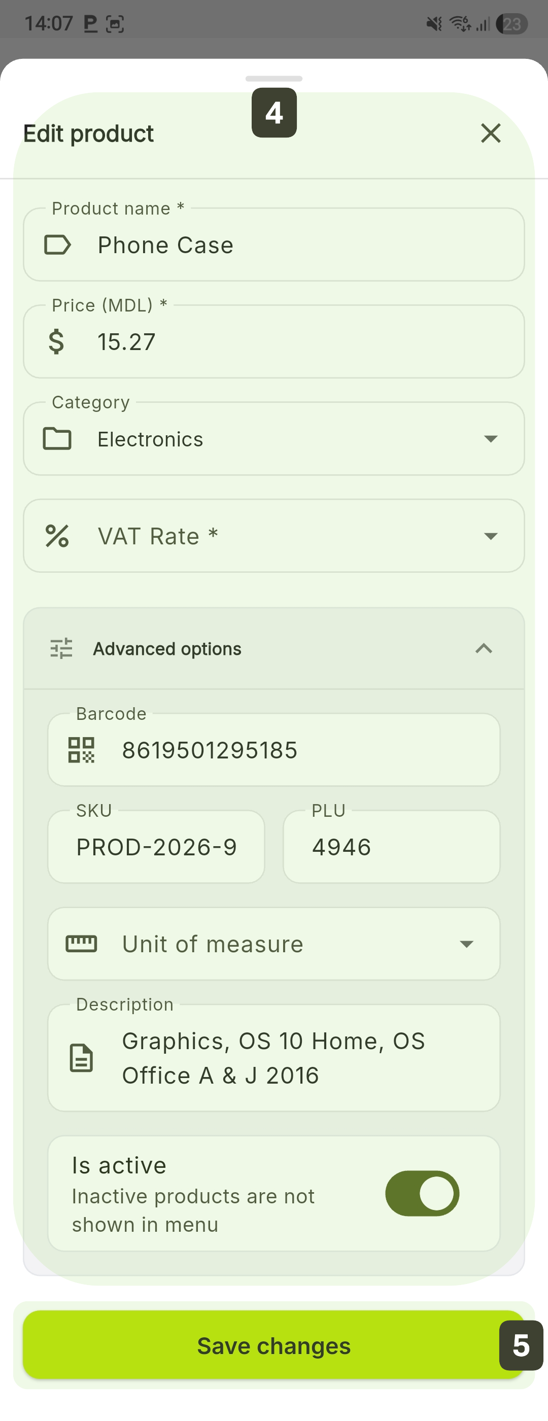Image resolution: width=548 pixels, height=1421 pixels.
Task: Tap the ruler icon for Unit of measure
Action: pos(81,944)
